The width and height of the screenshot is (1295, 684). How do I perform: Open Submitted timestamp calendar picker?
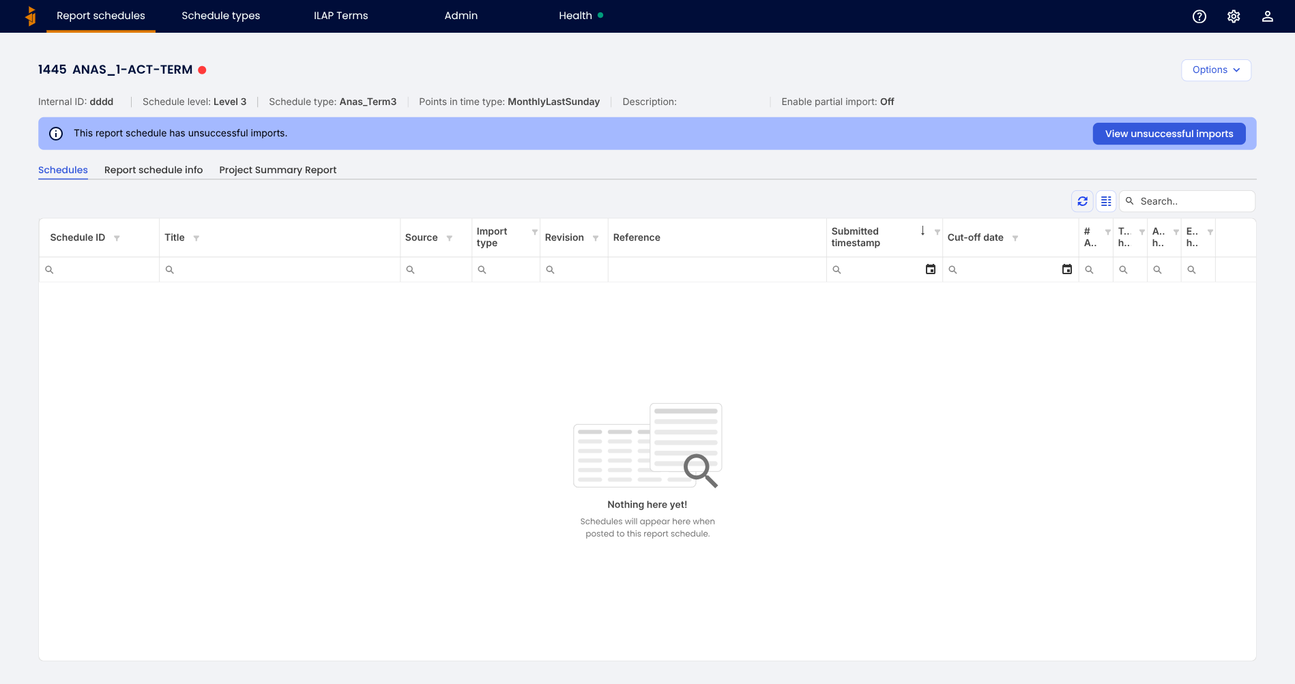pos(931,269)
